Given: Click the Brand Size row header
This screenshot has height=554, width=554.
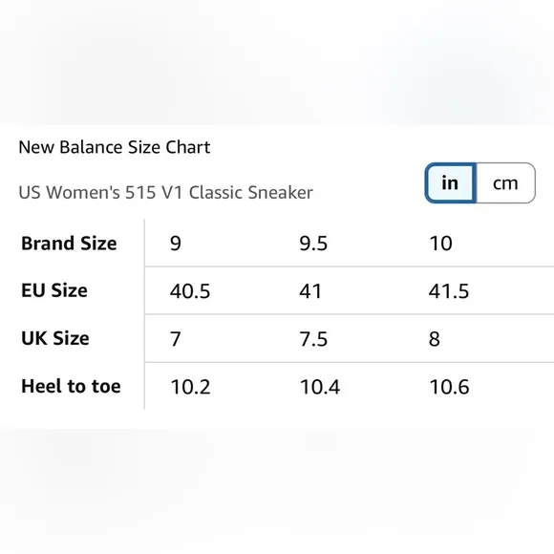Looking at the screenshot, I should [x=69, y=243].
